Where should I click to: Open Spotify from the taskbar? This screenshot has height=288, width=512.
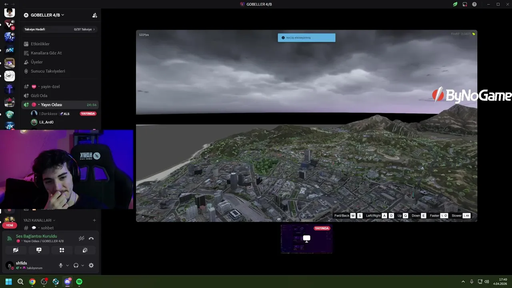(x=79, y=282)
